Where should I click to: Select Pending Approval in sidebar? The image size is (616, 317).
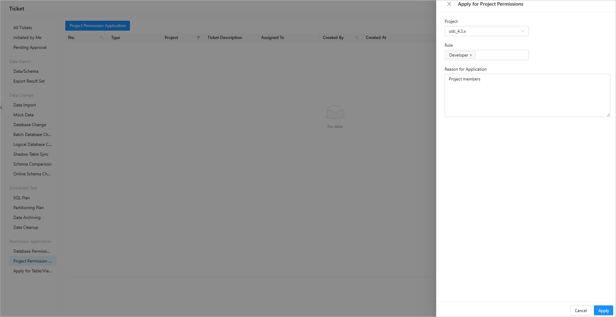coord(30,47)
